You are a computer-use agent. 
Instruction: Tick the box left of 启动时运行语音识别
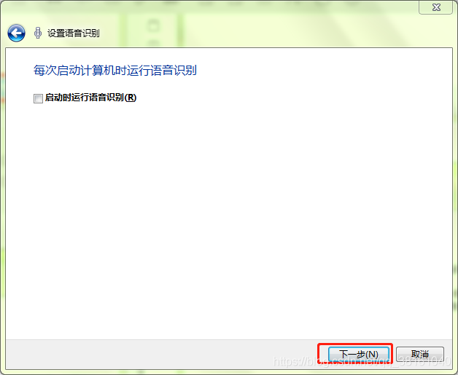(38, 98)
